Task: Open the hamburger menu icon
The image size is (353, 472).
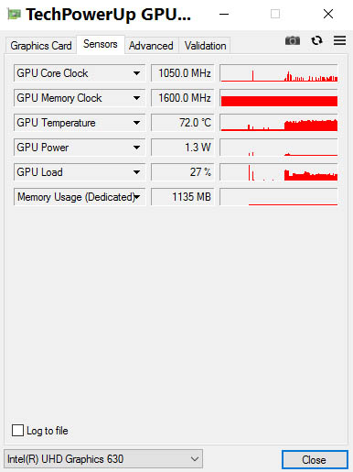Action: 339,40
